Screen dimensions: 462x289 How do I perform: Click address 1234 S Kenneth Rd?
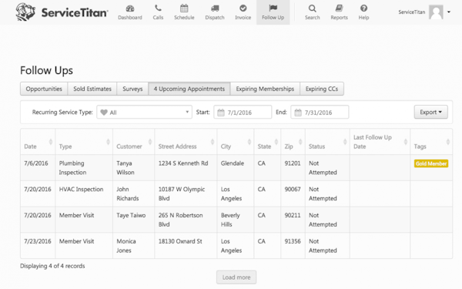pos(183,163)
